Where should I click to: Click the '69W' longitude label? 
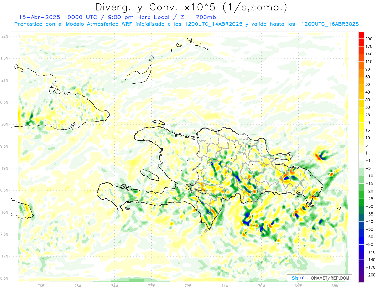pos(298,286)
